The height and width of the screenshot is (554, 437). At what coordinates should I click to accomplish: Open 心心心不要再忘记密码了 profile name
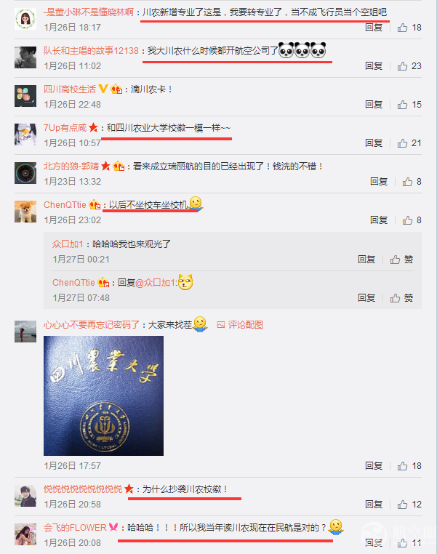pos(92,325)
